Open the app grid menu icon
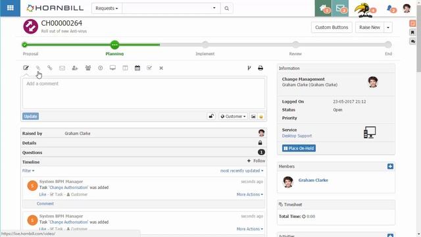 point(11,8)
